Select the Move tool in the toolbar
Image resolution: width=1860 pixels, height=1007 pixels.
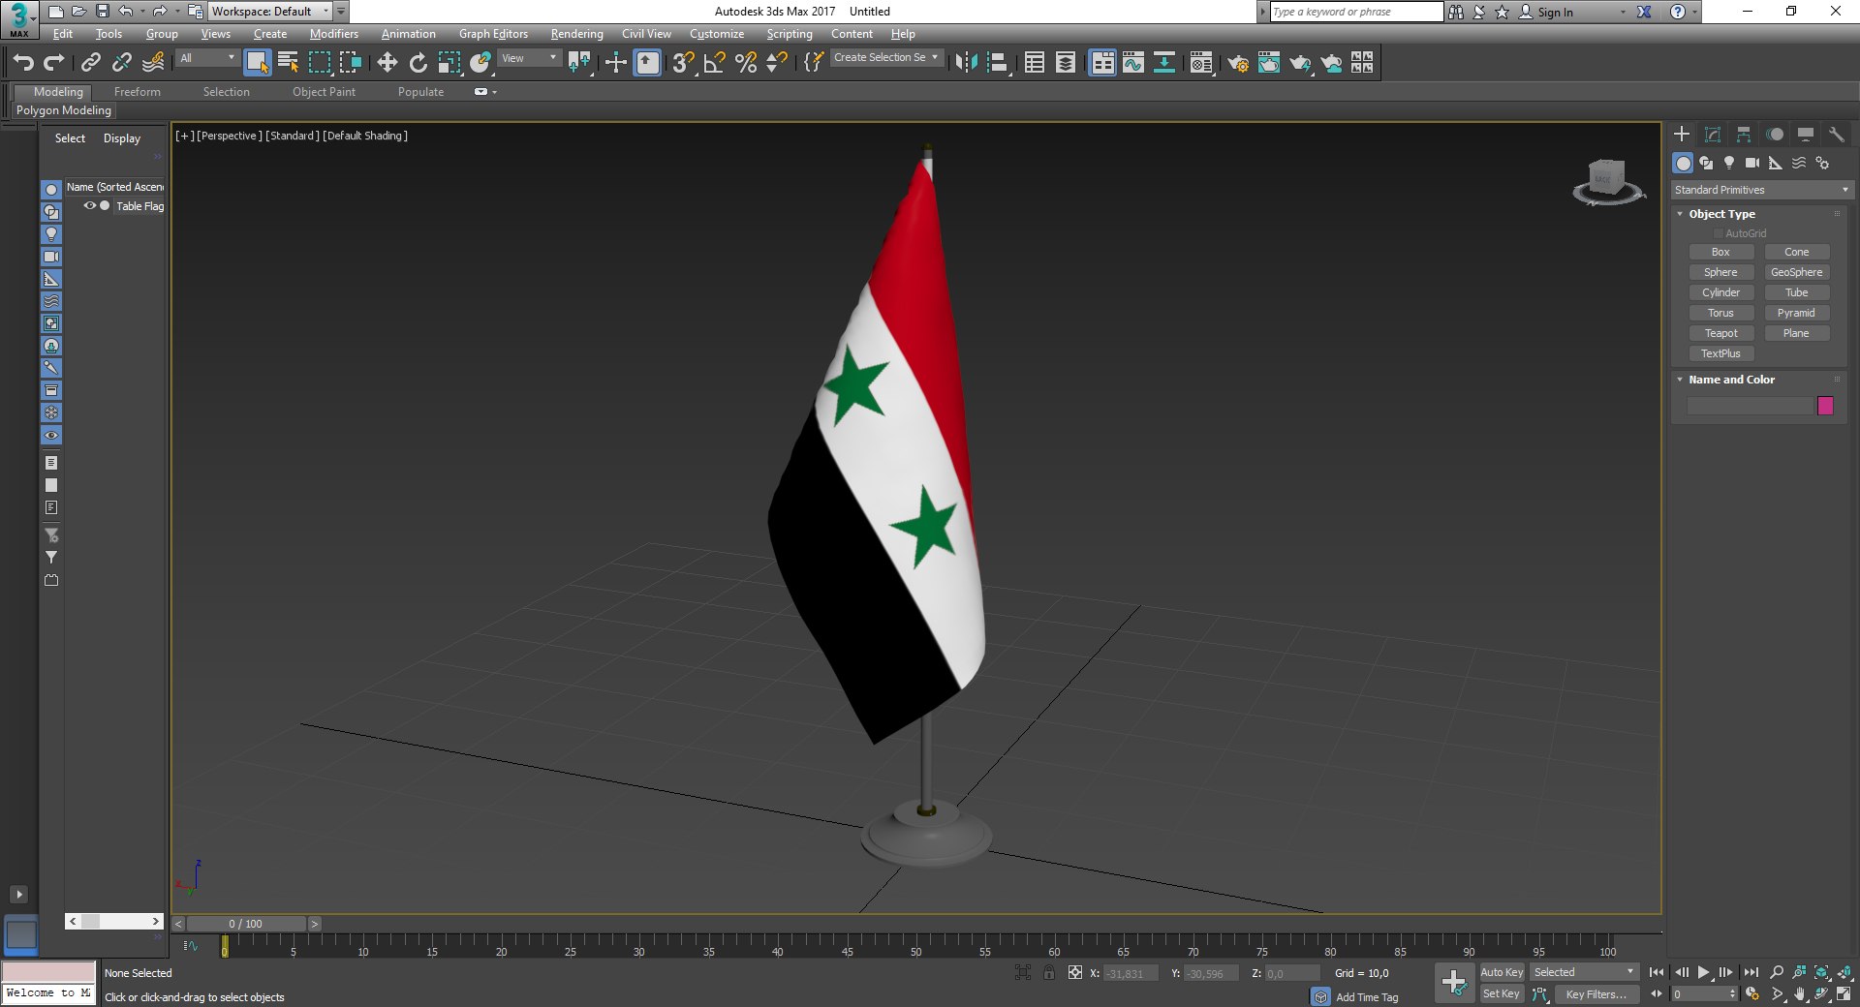387,63
